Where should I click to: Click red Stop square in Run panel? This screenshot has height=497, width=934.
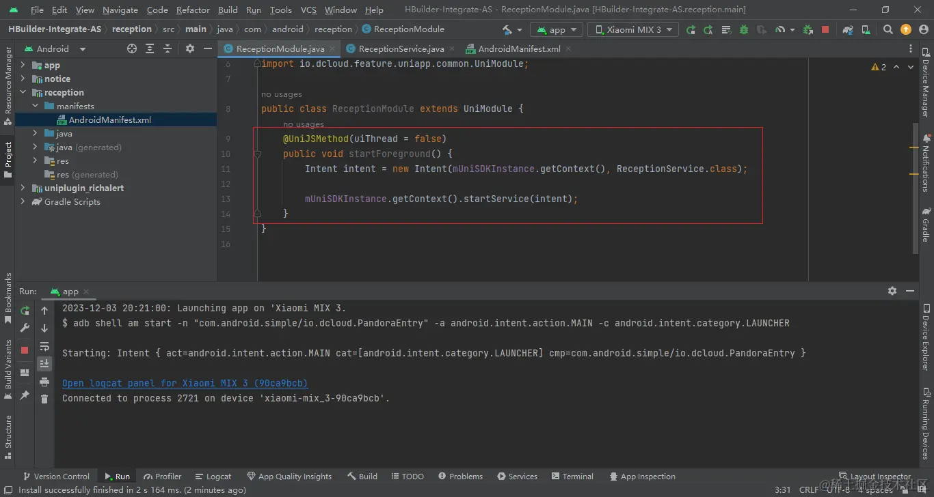(25, 350)
